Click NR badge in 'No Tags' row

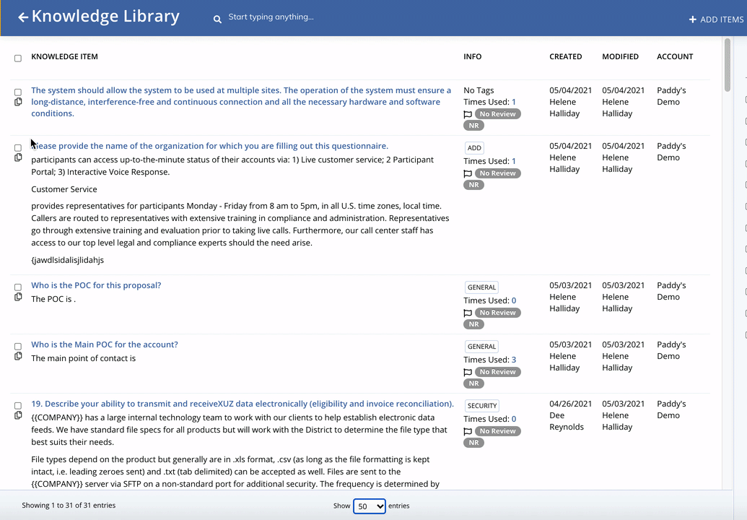click(473, 126)
